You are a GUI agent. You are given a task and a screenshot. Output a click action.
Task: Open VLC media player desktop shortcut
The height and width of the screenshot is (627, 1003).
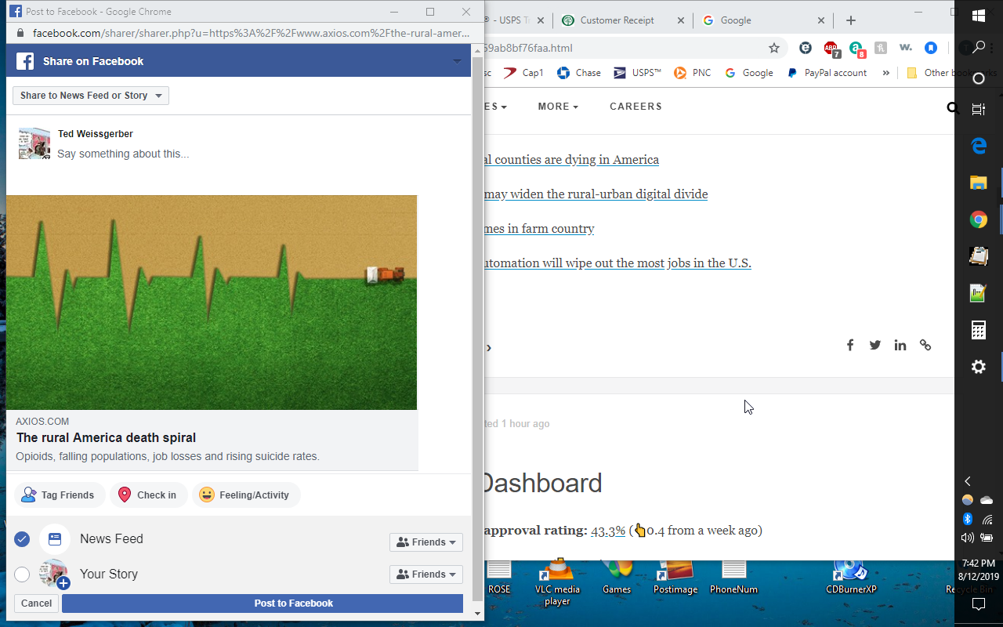click(558, 582)
